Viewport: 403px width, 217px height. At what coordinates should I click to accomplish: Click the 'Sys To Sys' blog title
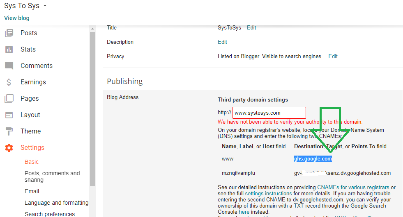click(x=22, y=6)
